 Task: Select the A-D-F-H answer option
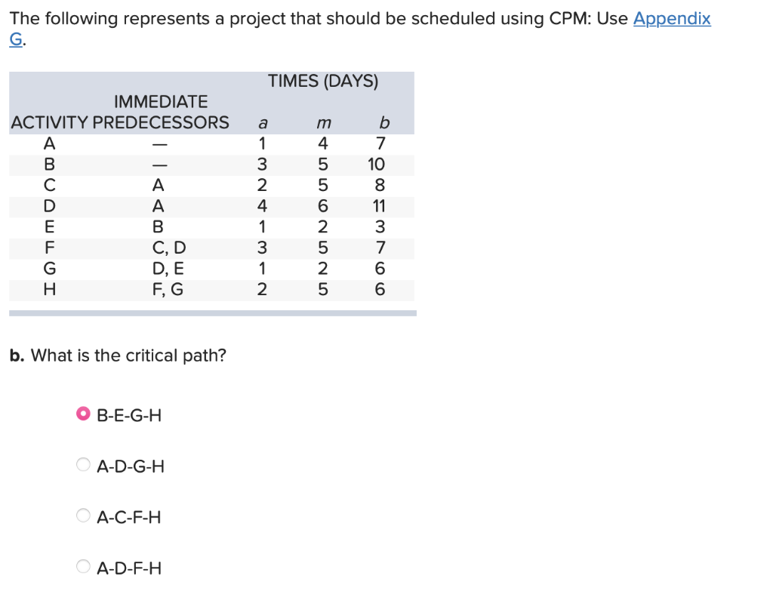(x=84, y=566)
